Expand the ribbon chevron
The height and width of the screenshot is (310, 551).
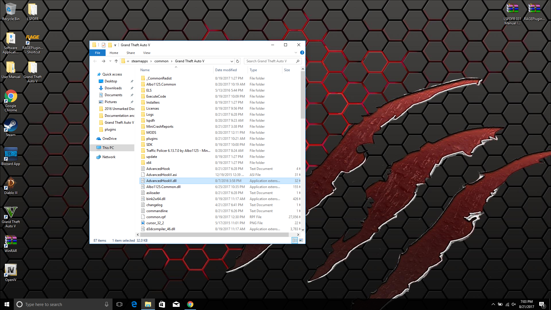296,53
